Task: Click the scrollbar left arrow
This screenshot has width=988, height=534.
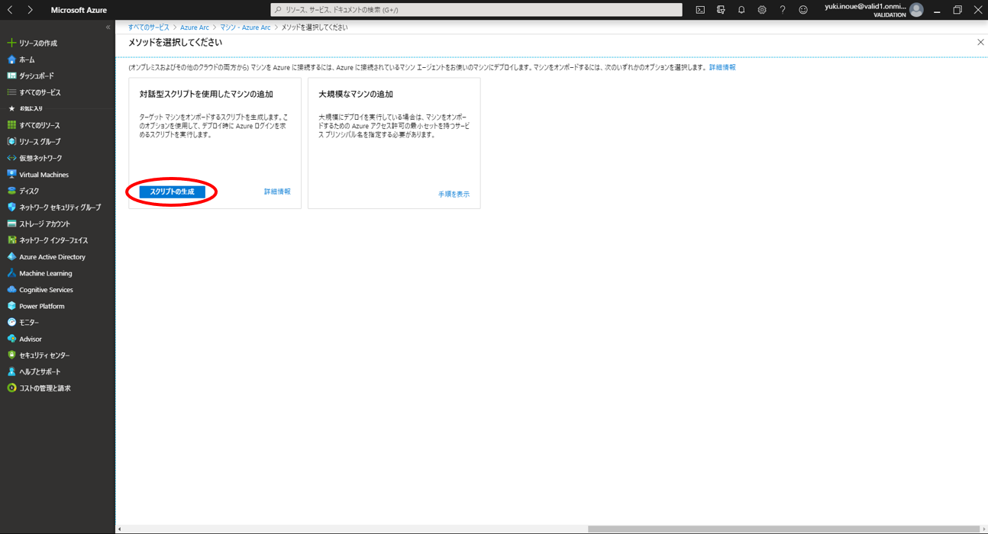Action: (x=120, y=529)
